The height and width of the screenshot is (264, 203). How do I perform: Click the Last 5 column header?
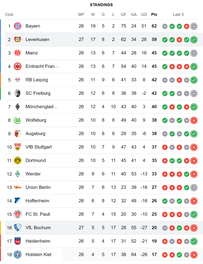click(178, 15)
